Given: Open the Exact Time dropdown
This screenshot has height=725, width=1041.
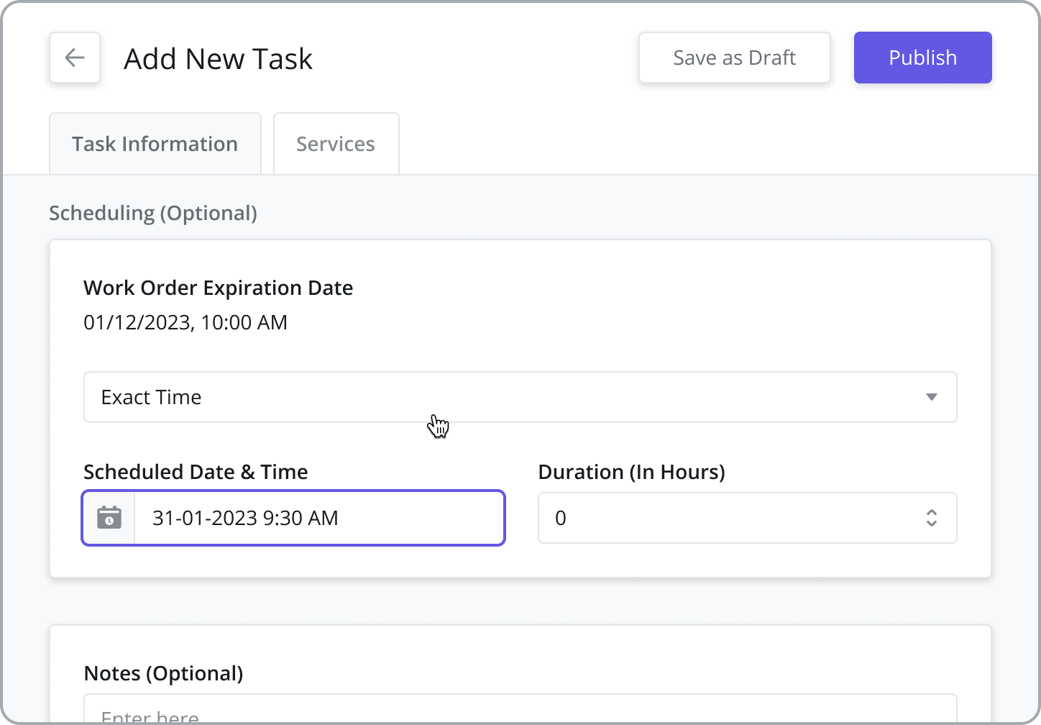Looking at the screenshot, I should pyautogui.click(x=520, y=397).
